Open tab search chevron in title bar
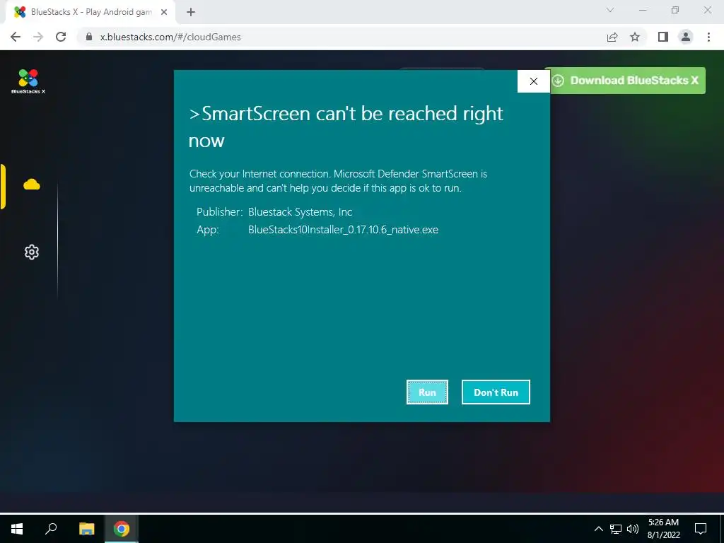The height and width of the screenshot is (543, 724). coord(610,10)
